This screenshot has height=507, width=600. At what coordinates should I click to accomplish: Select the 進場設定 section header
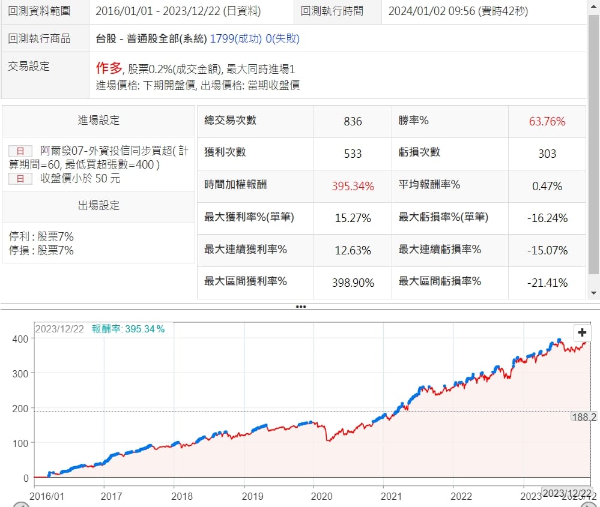pyautogui.click(x=98, y=120)
